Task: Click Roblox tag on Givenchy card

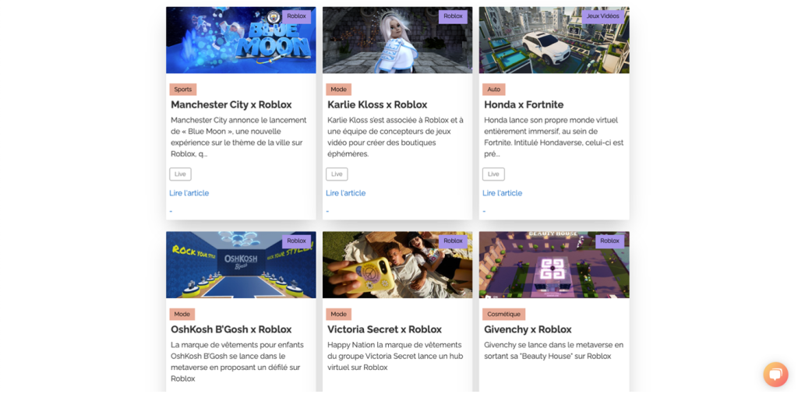Action: coord(609,241)
